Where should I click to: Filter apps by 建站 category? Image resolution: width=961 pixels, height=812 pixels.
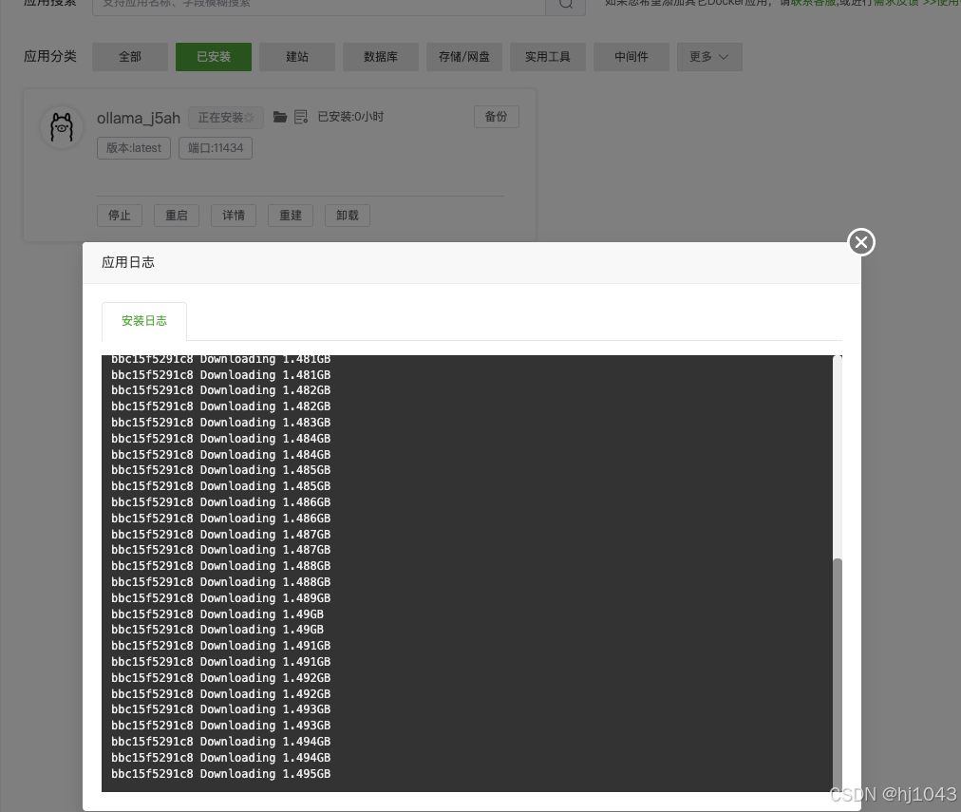(297, 57)
